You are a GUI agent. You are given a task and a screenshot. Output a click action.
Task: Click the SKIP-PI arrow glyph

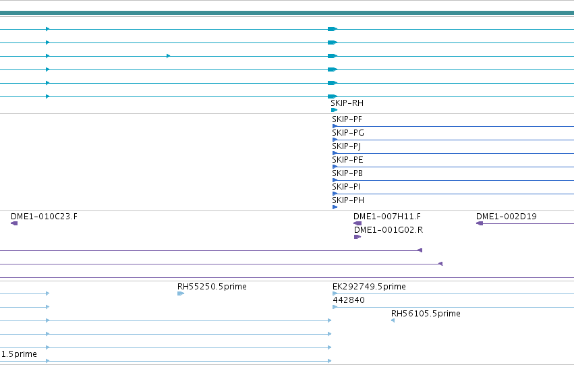tap(335, 194)
